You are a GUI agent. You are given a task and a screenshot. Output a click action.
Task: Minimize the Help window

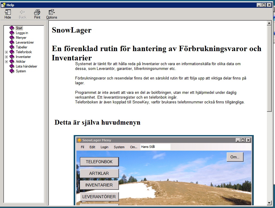click(259, 5)
